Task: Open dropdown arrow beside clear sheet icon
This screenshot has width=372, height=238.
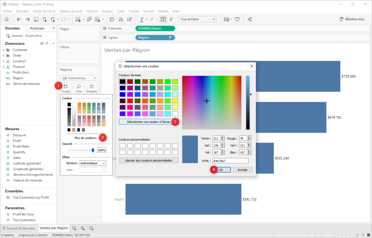Action: coord(103,20)
